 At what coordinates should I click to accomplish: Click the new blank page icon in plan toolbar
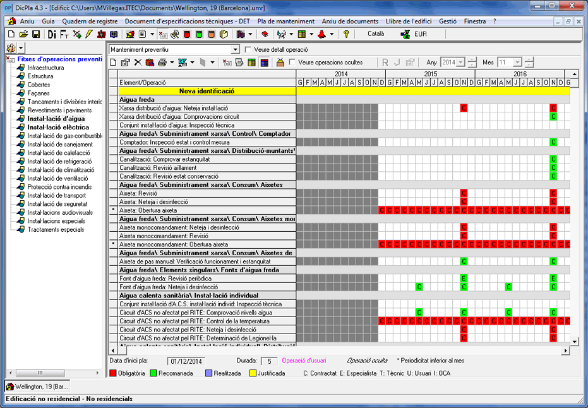[x=113, y=63]
